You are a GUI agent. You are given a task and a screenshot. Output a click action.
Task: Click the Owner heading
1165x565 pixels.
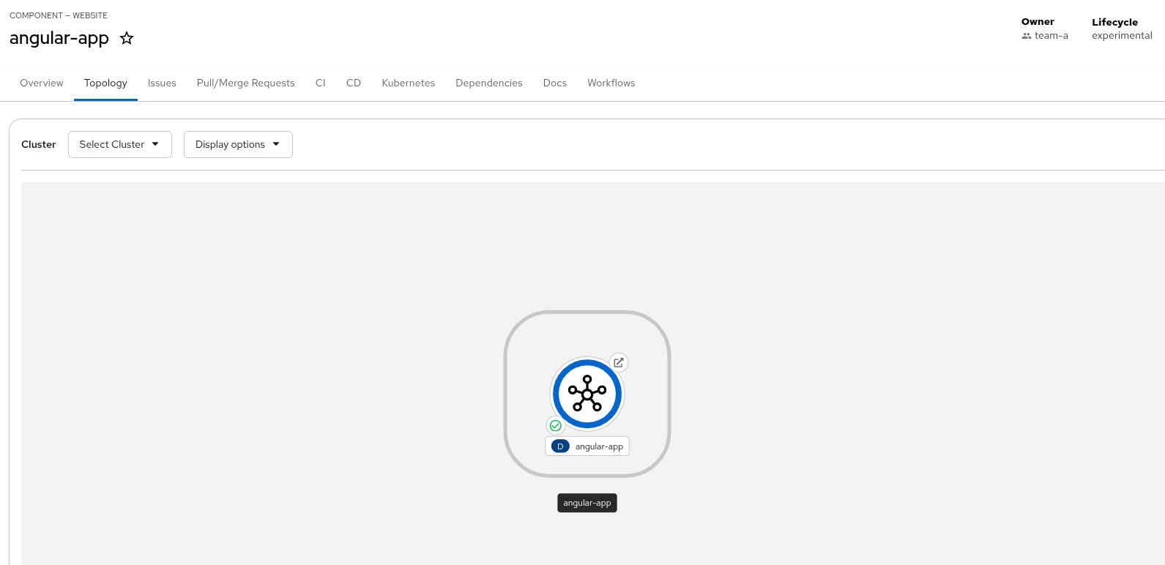1038,22
